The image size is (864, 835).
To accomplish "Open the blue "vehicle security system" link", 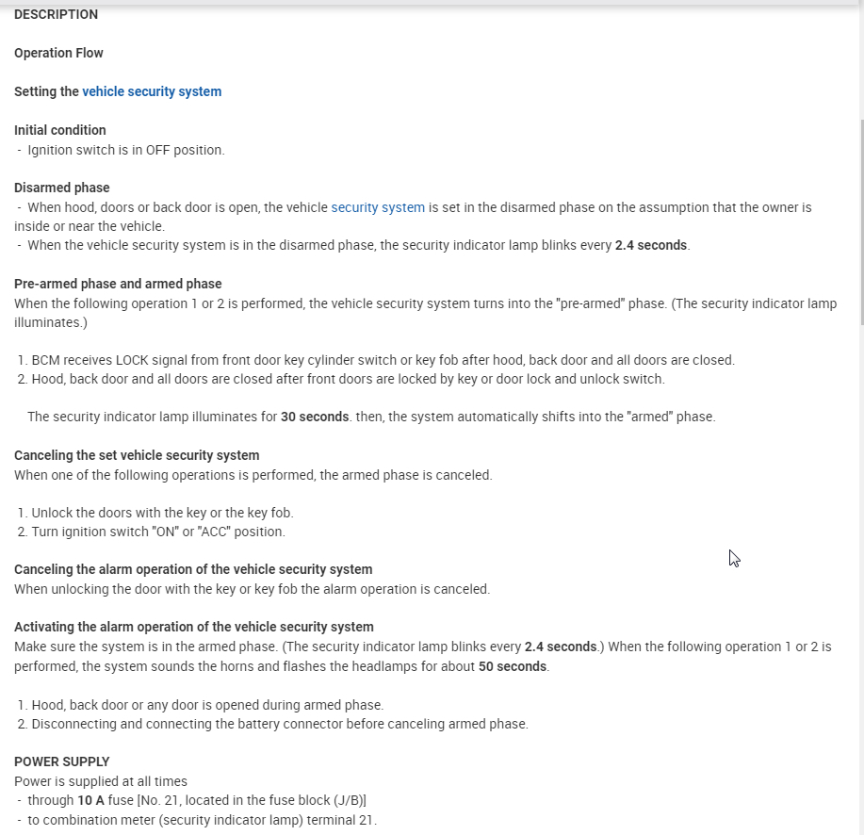I will tap(152, 91).
